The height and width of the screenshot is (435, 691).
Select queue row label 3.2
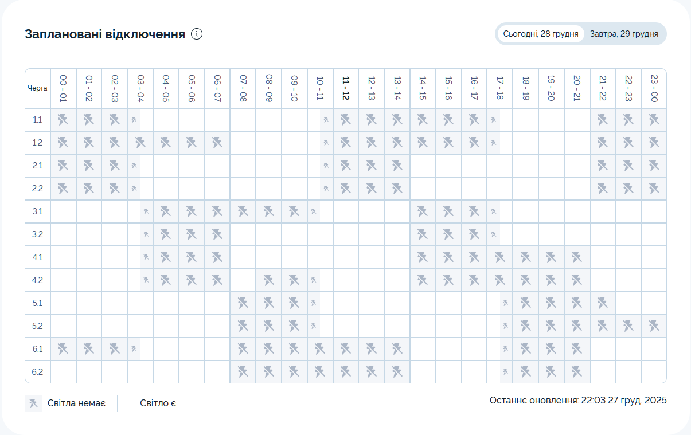click(38, 234)
